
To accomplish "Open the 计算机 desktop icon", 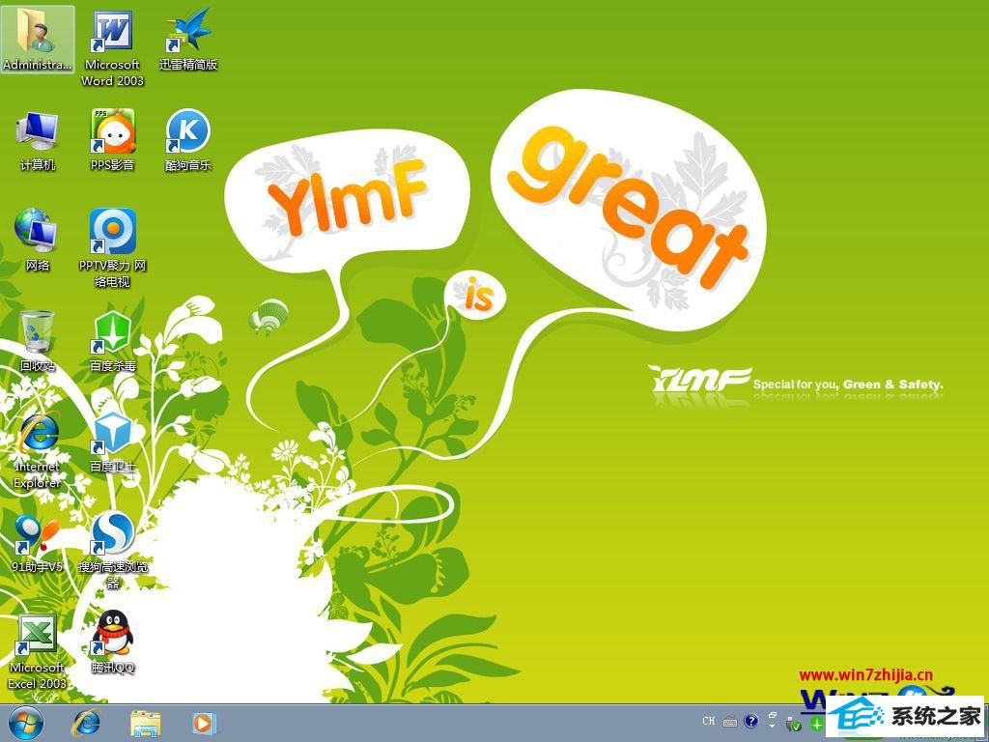I will [x=38, y=141].
